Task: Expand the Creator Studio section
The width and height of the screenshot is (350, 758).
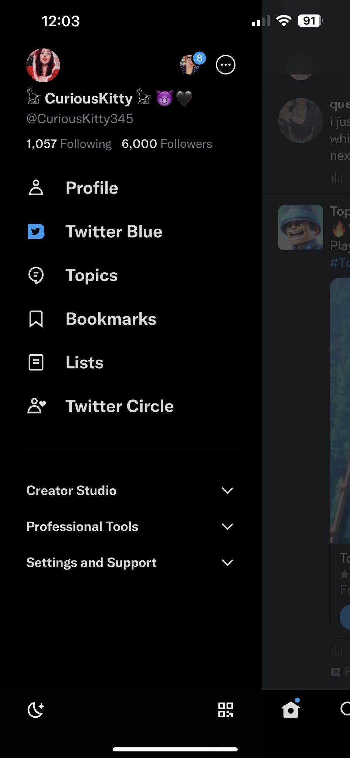Action: click(131, 490)
